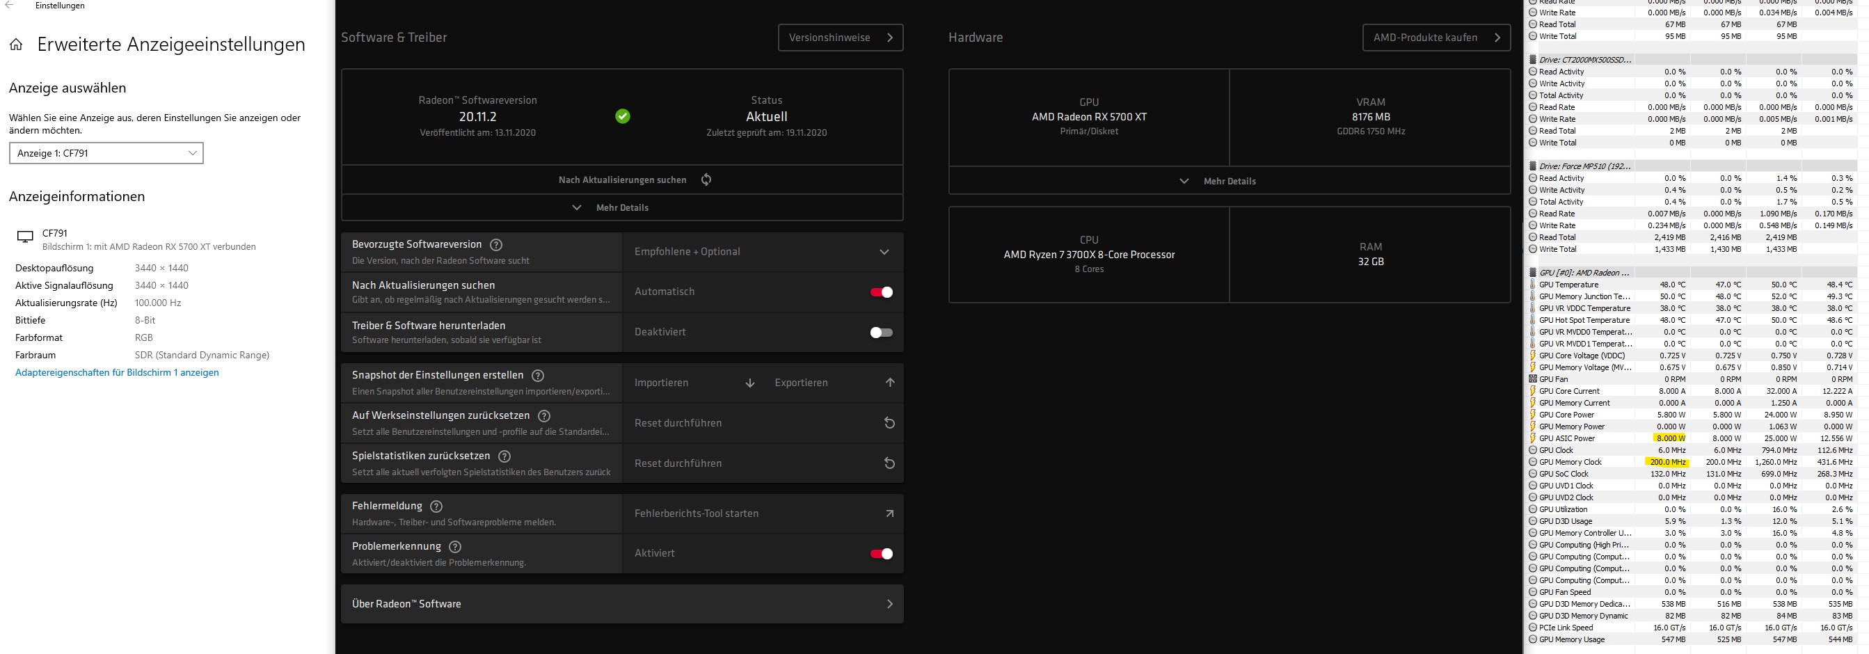Click the Status text Aktuell
Viewport: 1869px width, 654px height.
[x=766, y=117]
